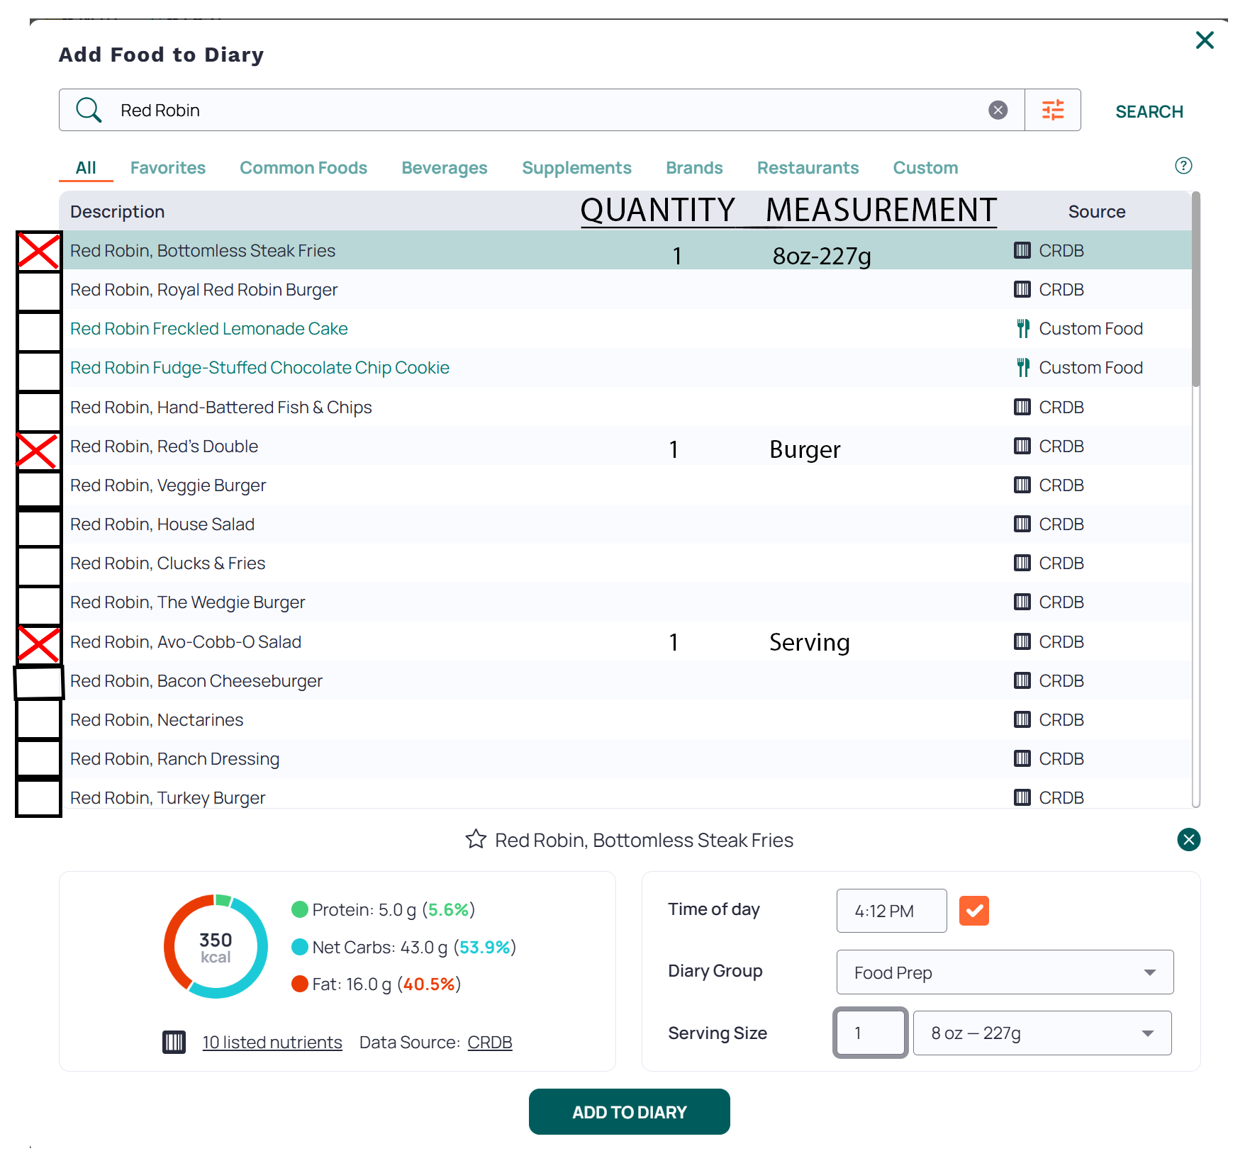Open the 10 listed nutrients link

pos(272,1042)
